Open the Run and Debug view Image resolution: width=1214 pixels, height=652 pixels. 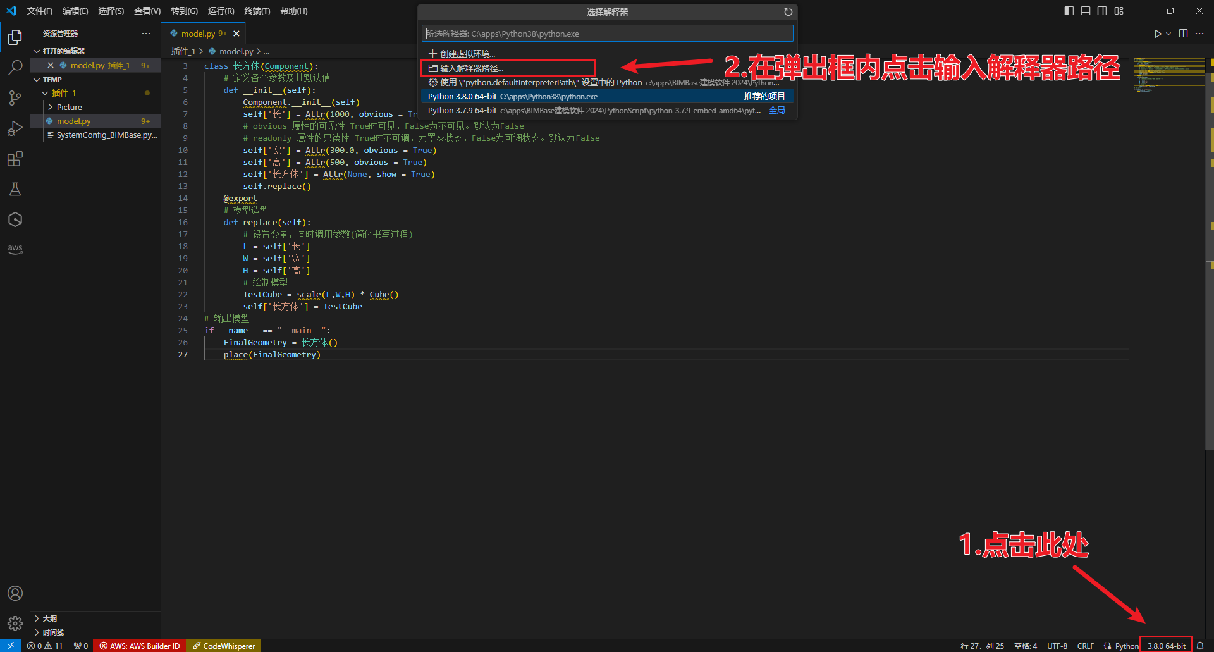point(15,128)
